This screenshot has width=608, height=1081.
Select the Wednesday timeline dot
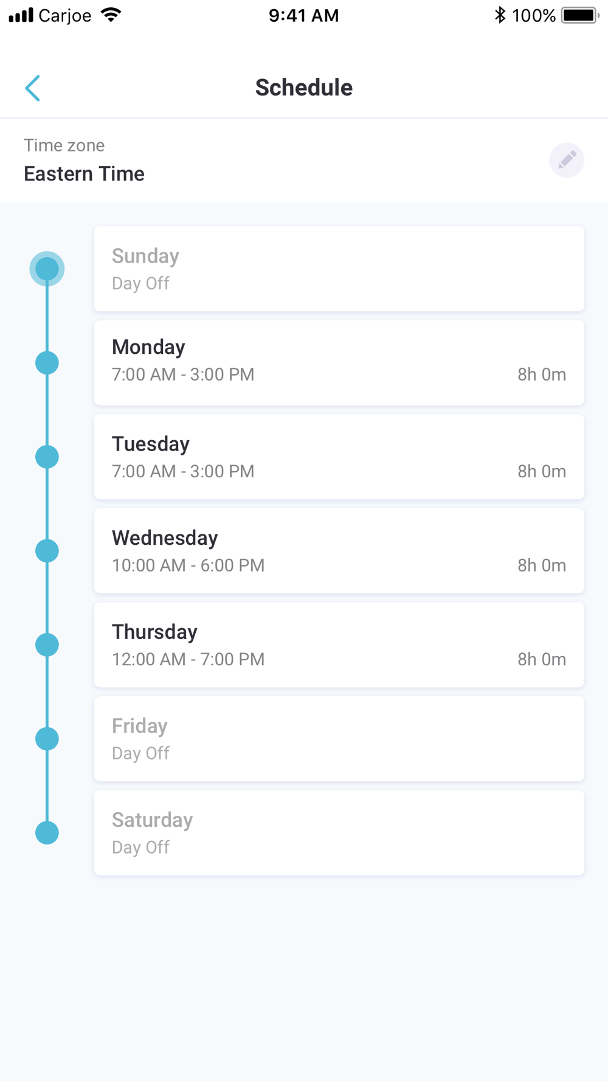click(47, 551)
